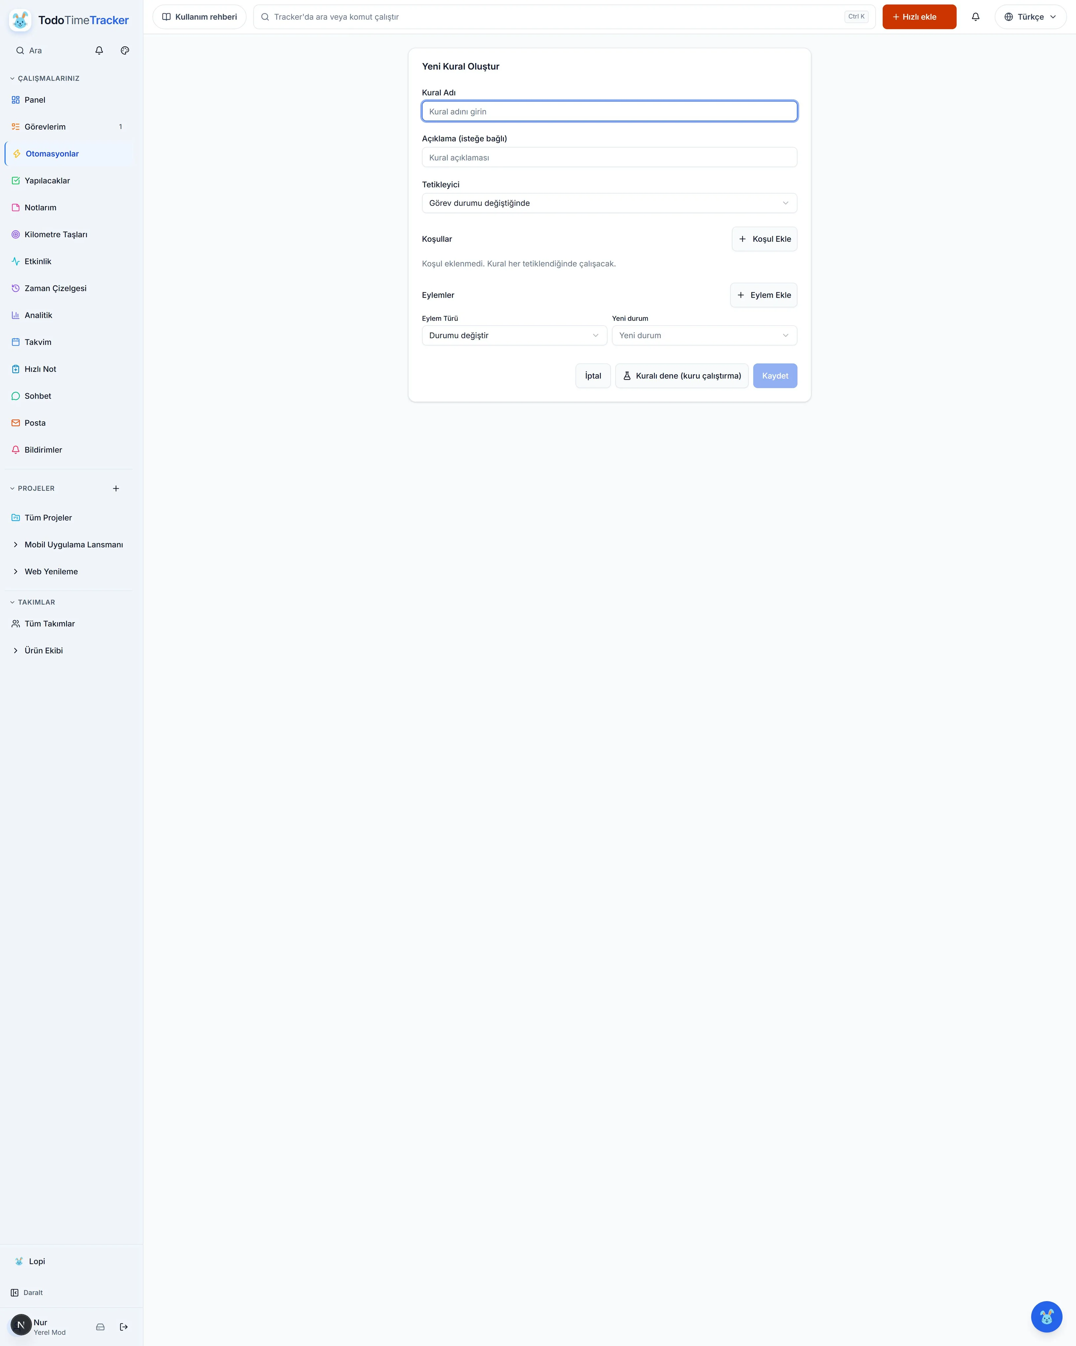Open Zaman Çizelgesi page
This screenshot has height=1346, width=1076.
(x=69, y=288)
